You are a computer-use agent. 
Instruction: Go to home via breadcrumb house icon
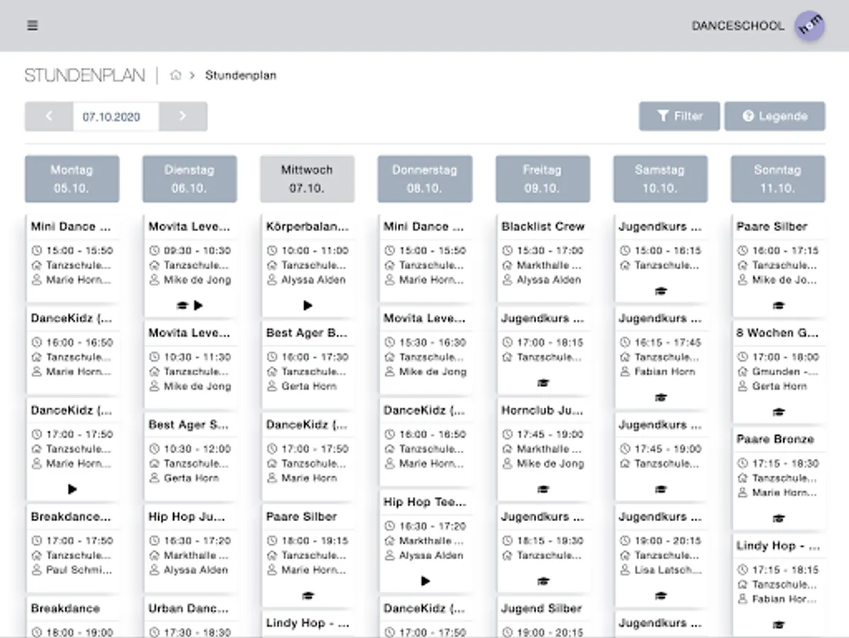175,74
